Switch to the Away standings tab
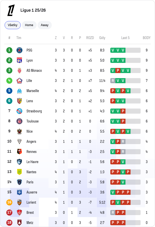The image size is (155, 227). click(x=45, y=25)
